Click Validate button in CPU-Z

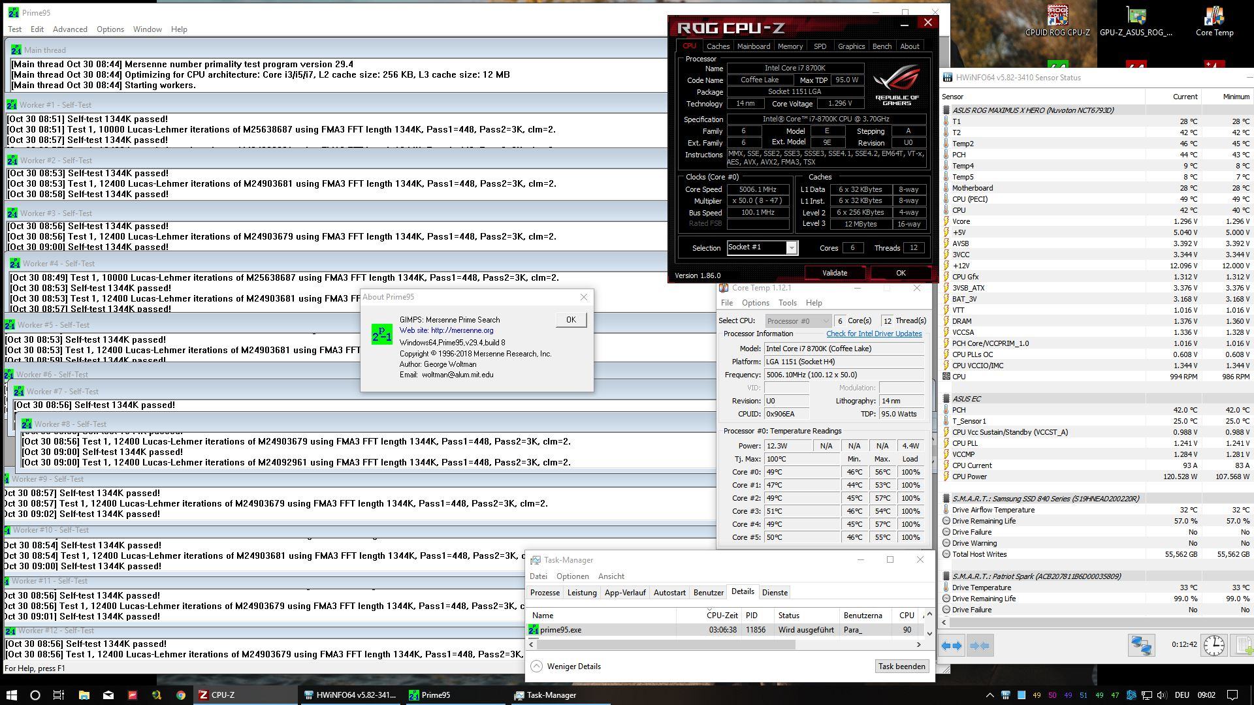tap(834, 273)
